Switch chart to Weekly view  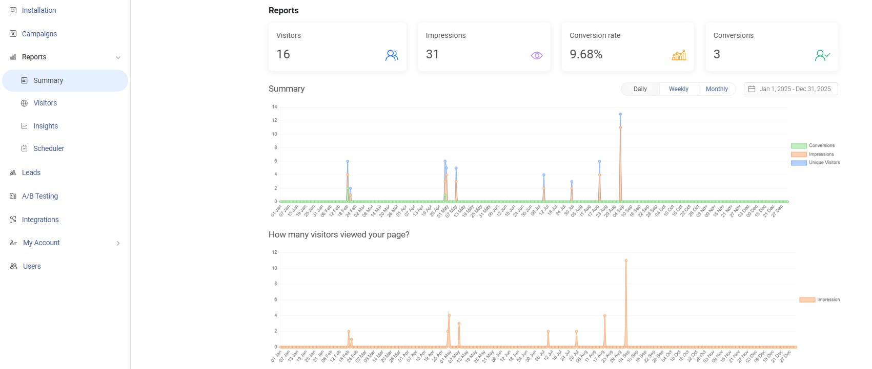pos(678,89)
